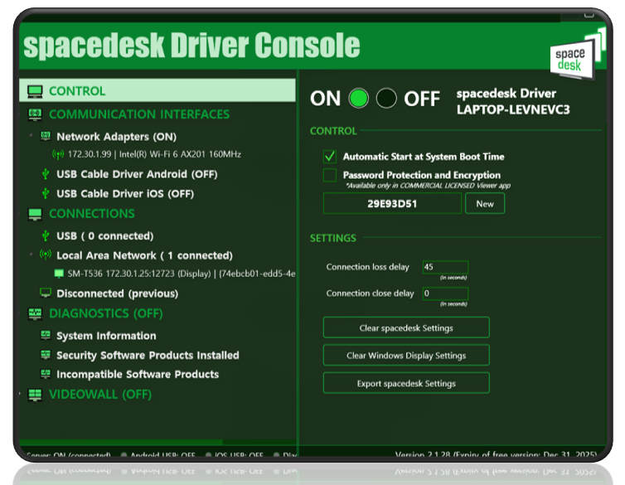
Task: Click the password field showing 29E93D51
Action: click(392, 204)
